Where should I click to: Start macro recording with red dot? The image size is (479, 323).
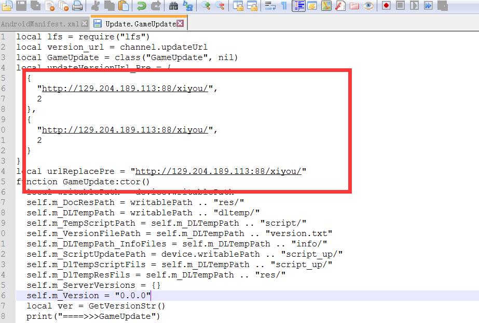point(386,6)
